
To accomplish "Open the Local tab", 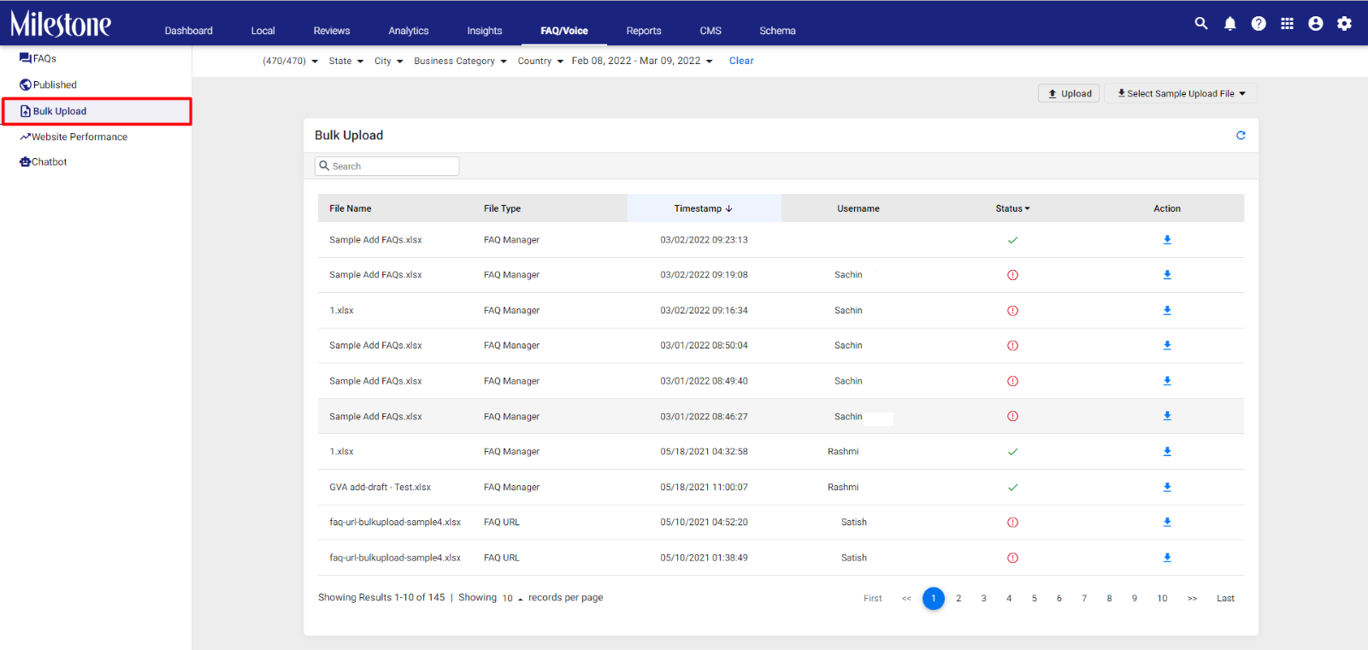I will tap(263, 31).
